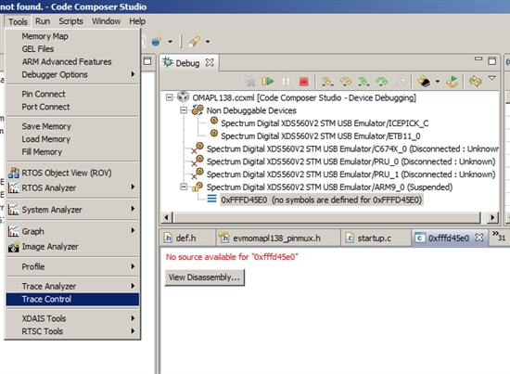The height and width of the screenshot is (374, 510).
Task: Click the Step Return icon
Action: click(x=401, y=81)
